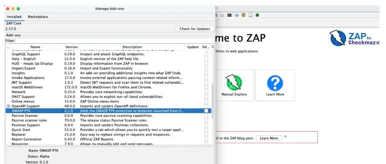Sort add-ons by Name column header
The width and height of the screenshot is (386, 164).
click(x=37, y=47)
